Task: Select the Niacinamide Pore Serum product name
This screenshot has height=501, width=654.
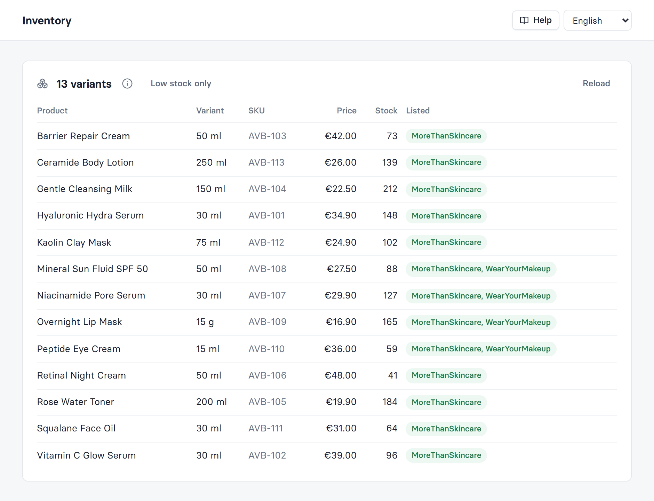Action: (91, 295)
